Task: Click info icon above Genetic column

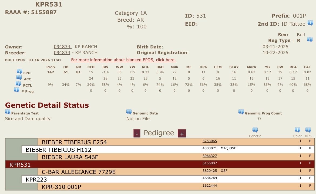Action: pyautogui.click(x=255, y=130)
